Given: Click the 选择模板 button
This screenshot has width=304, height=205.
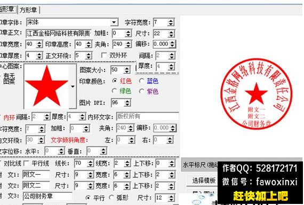Looking at the screenshot, I should 204,181.
